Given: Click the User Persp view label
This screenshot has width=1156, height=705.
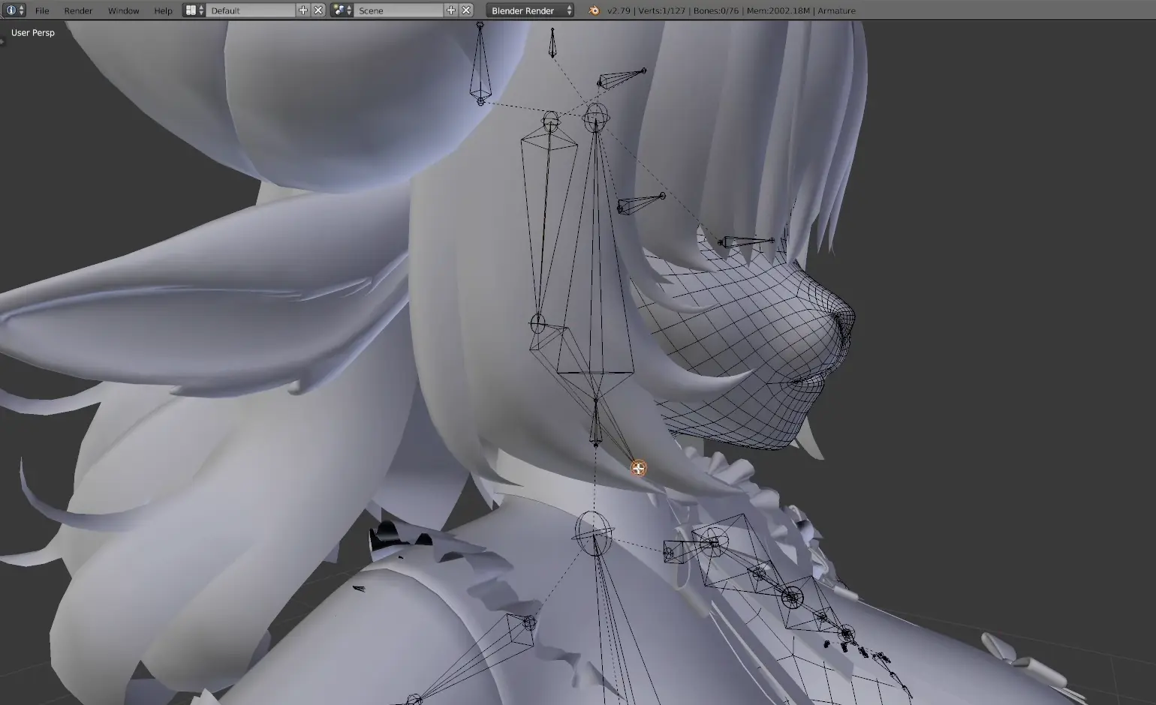Looking at the screenshot, I should pos(33,33).
